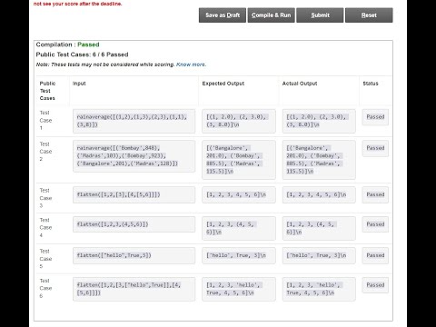Click Passed status of Test Case 1
This screenshot has height=327, width=436.
coord(375,117)
